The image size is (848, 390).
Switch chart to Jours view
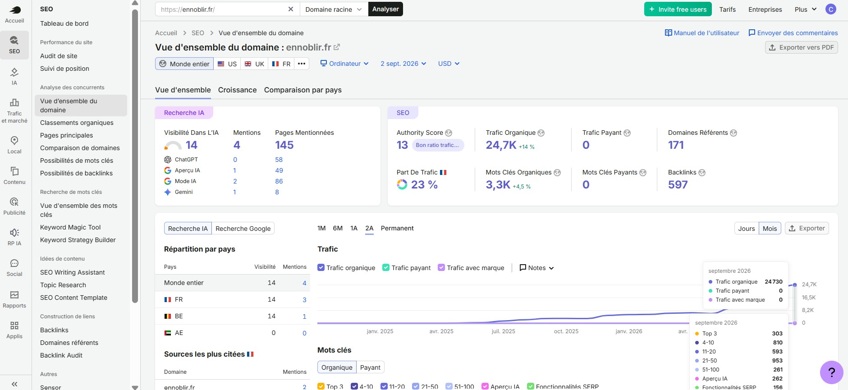pos(747,229)
